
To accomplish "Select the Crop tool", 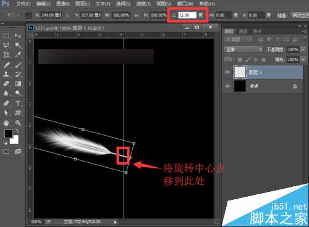I will 6,55.
